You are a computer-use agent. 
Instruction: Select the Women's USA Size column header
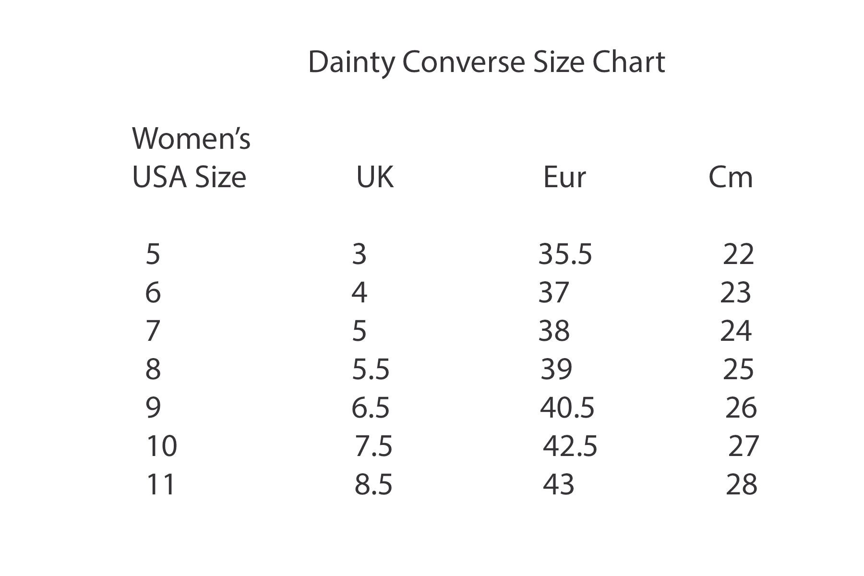(x=191, y=157)
